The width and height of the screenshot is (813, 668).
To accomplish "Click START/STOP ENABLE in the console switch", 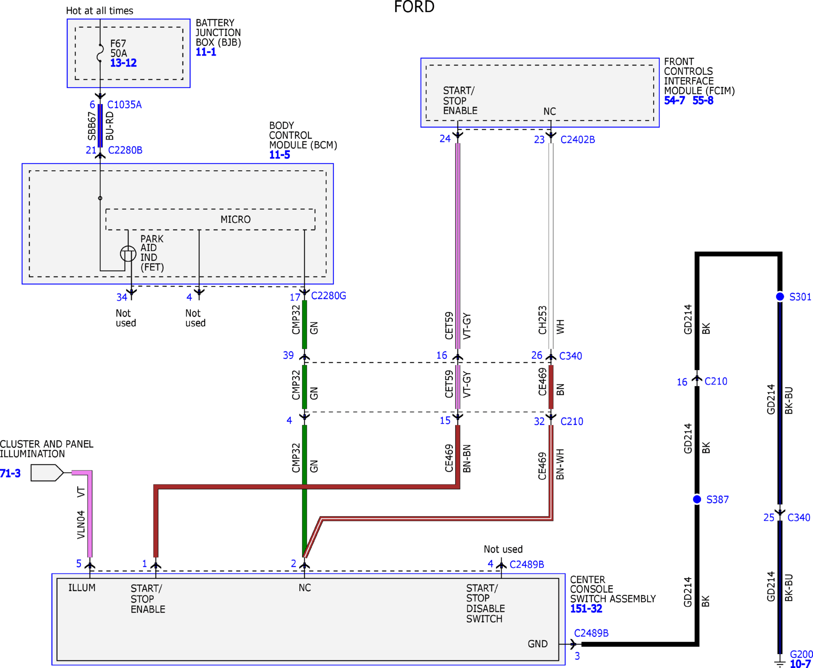I will [x=148, y=599].
